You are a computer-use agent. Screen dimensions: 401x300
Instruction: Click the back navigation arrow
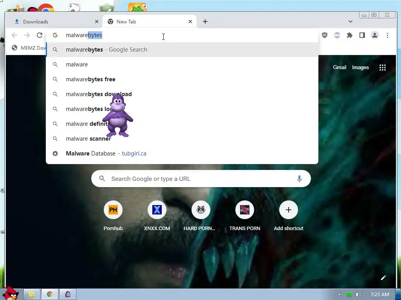click(14, 35)
